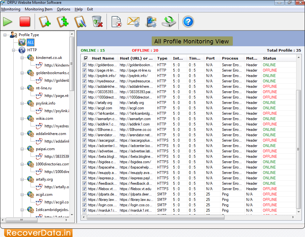Uncheck the http://goldenboo... row checkbox
305x237 pixels.
(x=84, y=65)
